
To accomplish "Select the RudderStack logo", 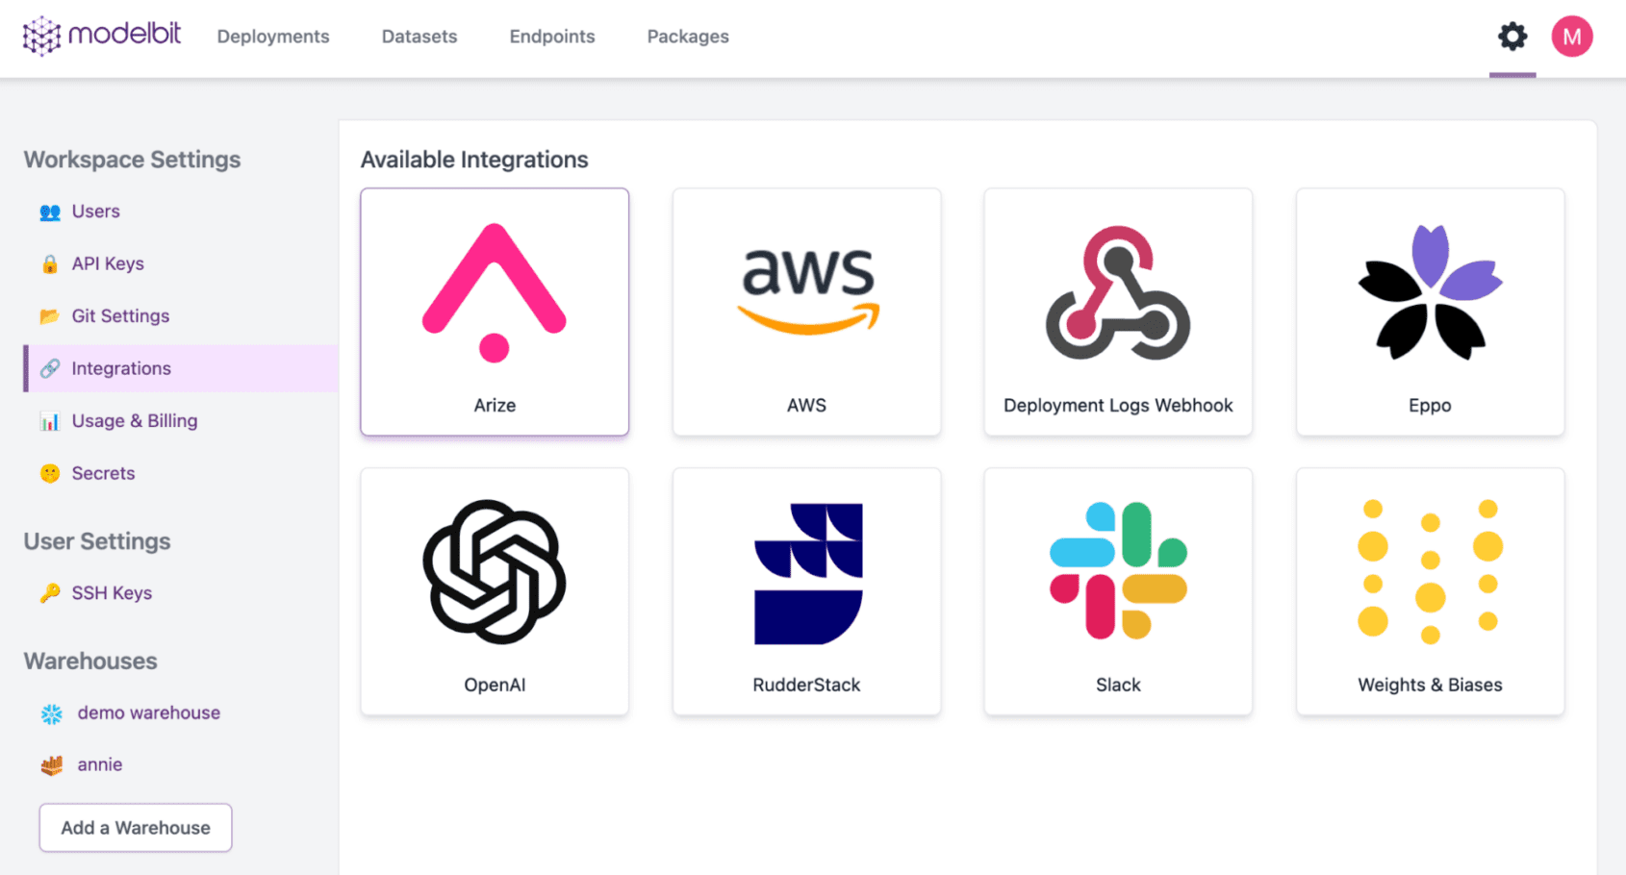I will coord(806,573).
